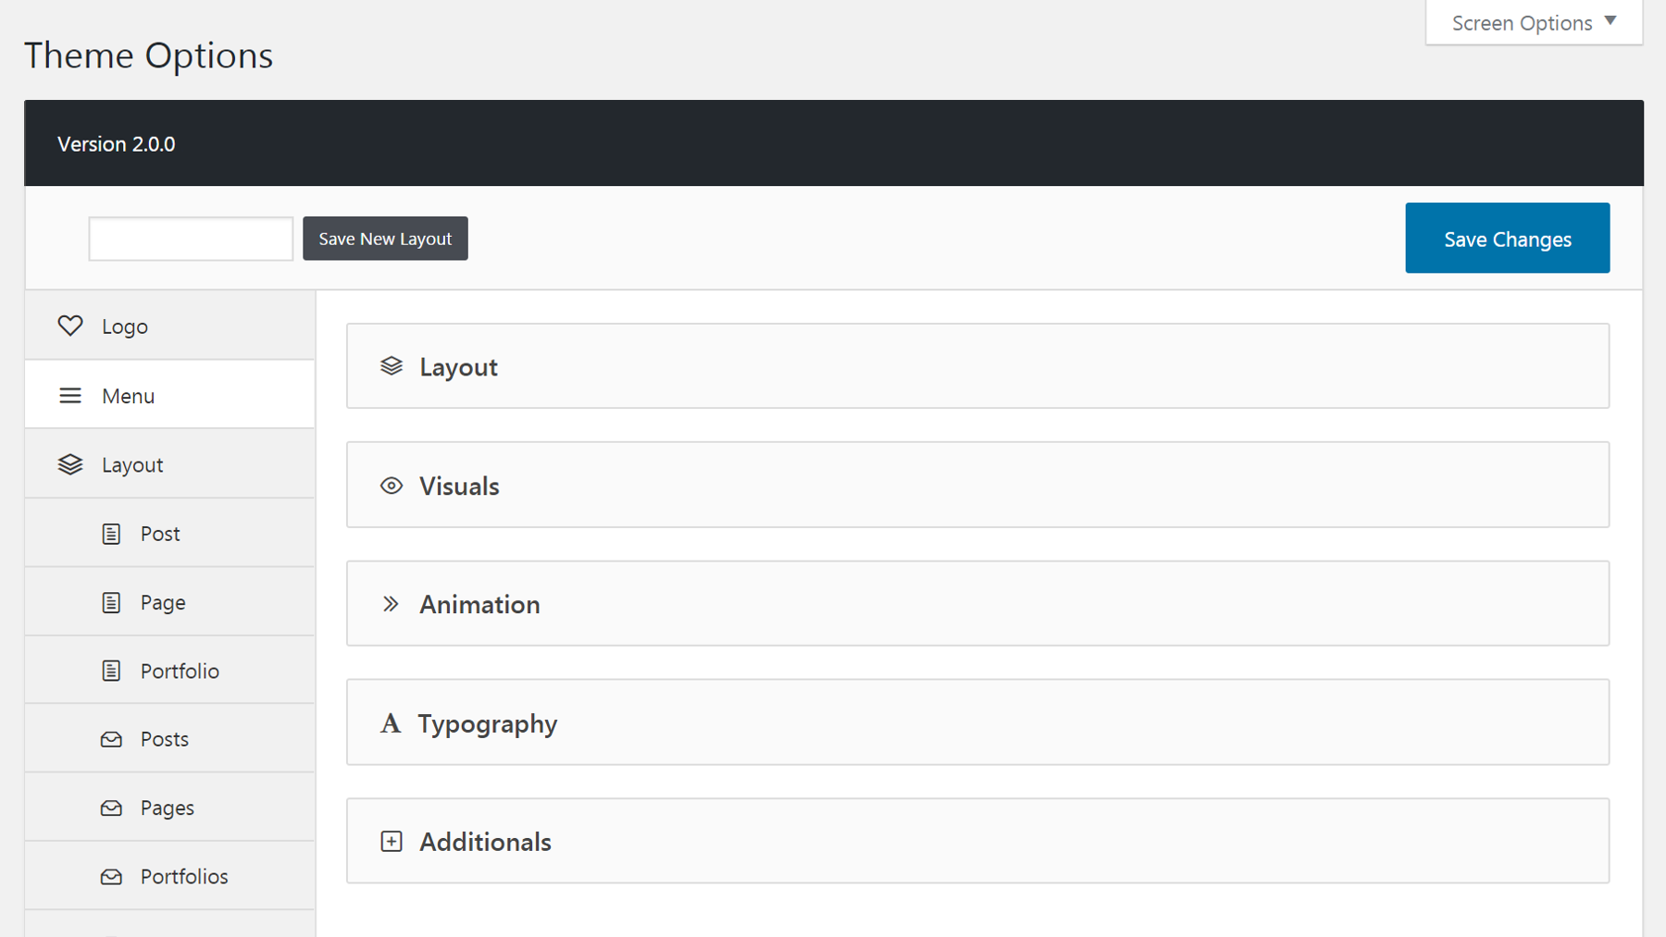Go to Post layout sub-item
Screen dimensions: 1666x937
[x=170, y=534]
